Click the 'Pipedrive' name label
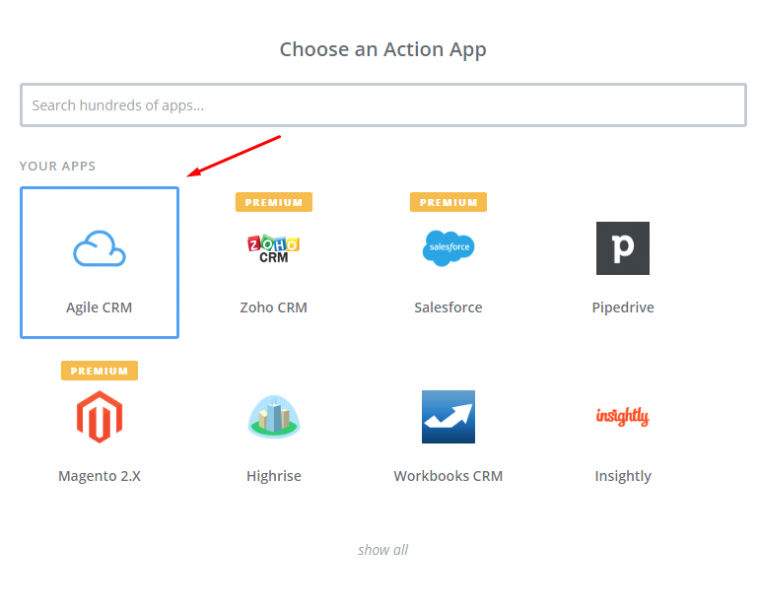760x614 pixels. pyautogui.click(x=622, y=307)
